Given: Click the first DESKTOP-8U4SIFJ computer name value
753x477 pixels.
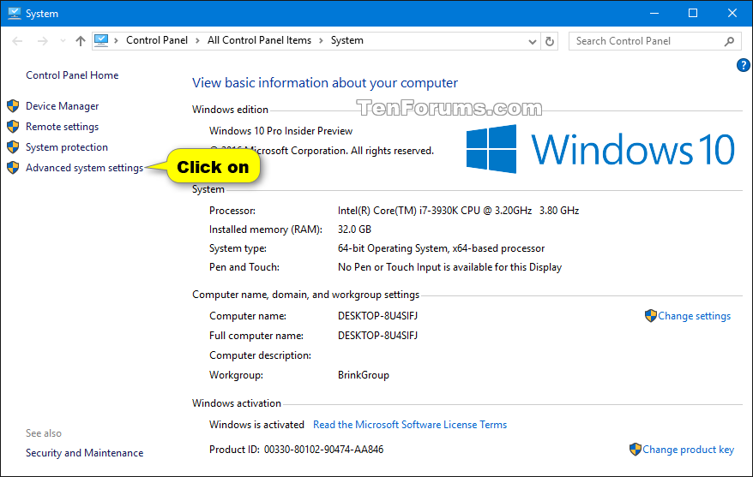Looking at the screenshot, I should (x=377, y=316).
